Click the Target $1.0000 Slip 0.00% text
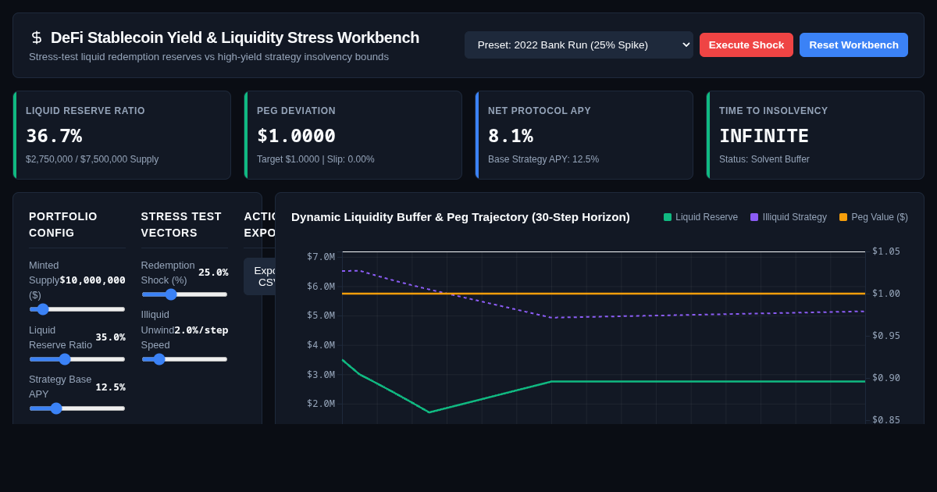The image size is (937, 492). [315, 159]
